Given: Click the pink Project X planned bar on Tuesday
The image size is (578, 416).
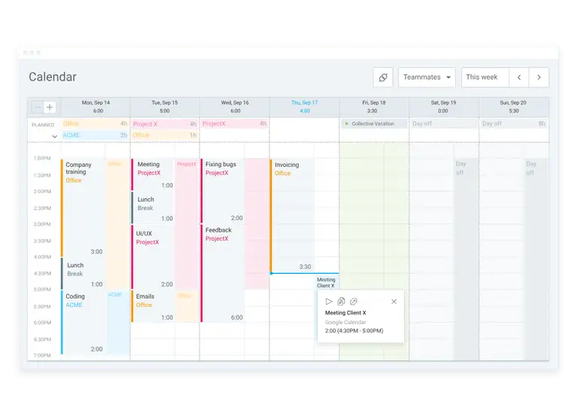Looking at the screenshot, I should click(164, 124).
